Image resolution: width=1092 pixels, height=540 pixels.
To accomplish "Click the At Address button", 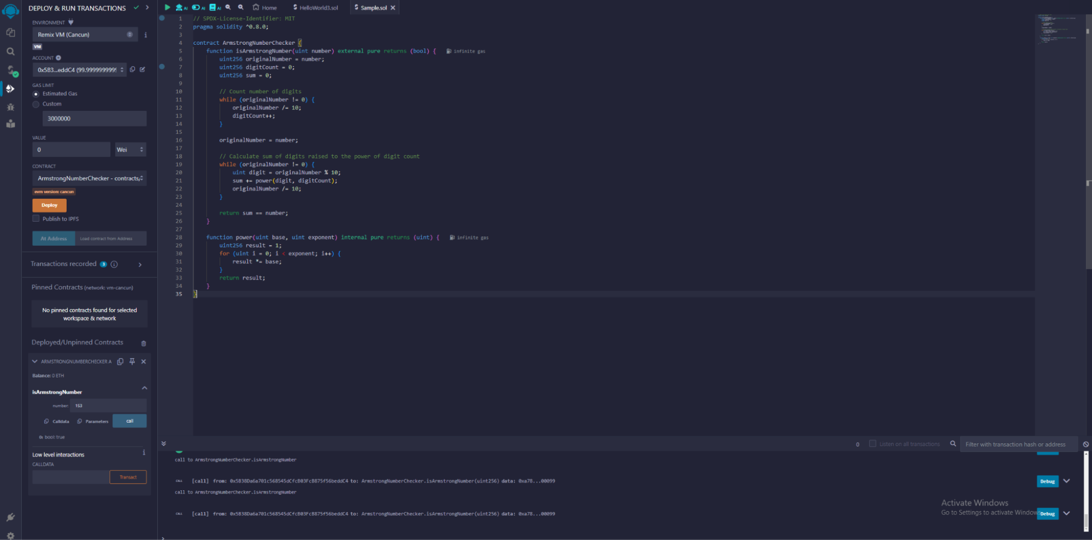I will tap(54, 239).
